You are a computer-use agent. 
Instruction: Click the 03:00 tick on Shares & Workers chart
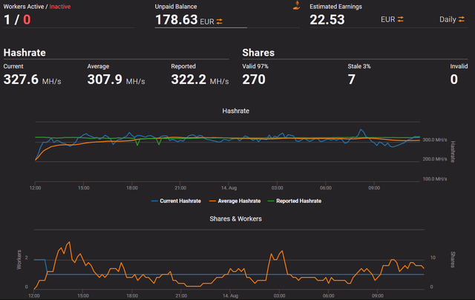pos(279,296)
